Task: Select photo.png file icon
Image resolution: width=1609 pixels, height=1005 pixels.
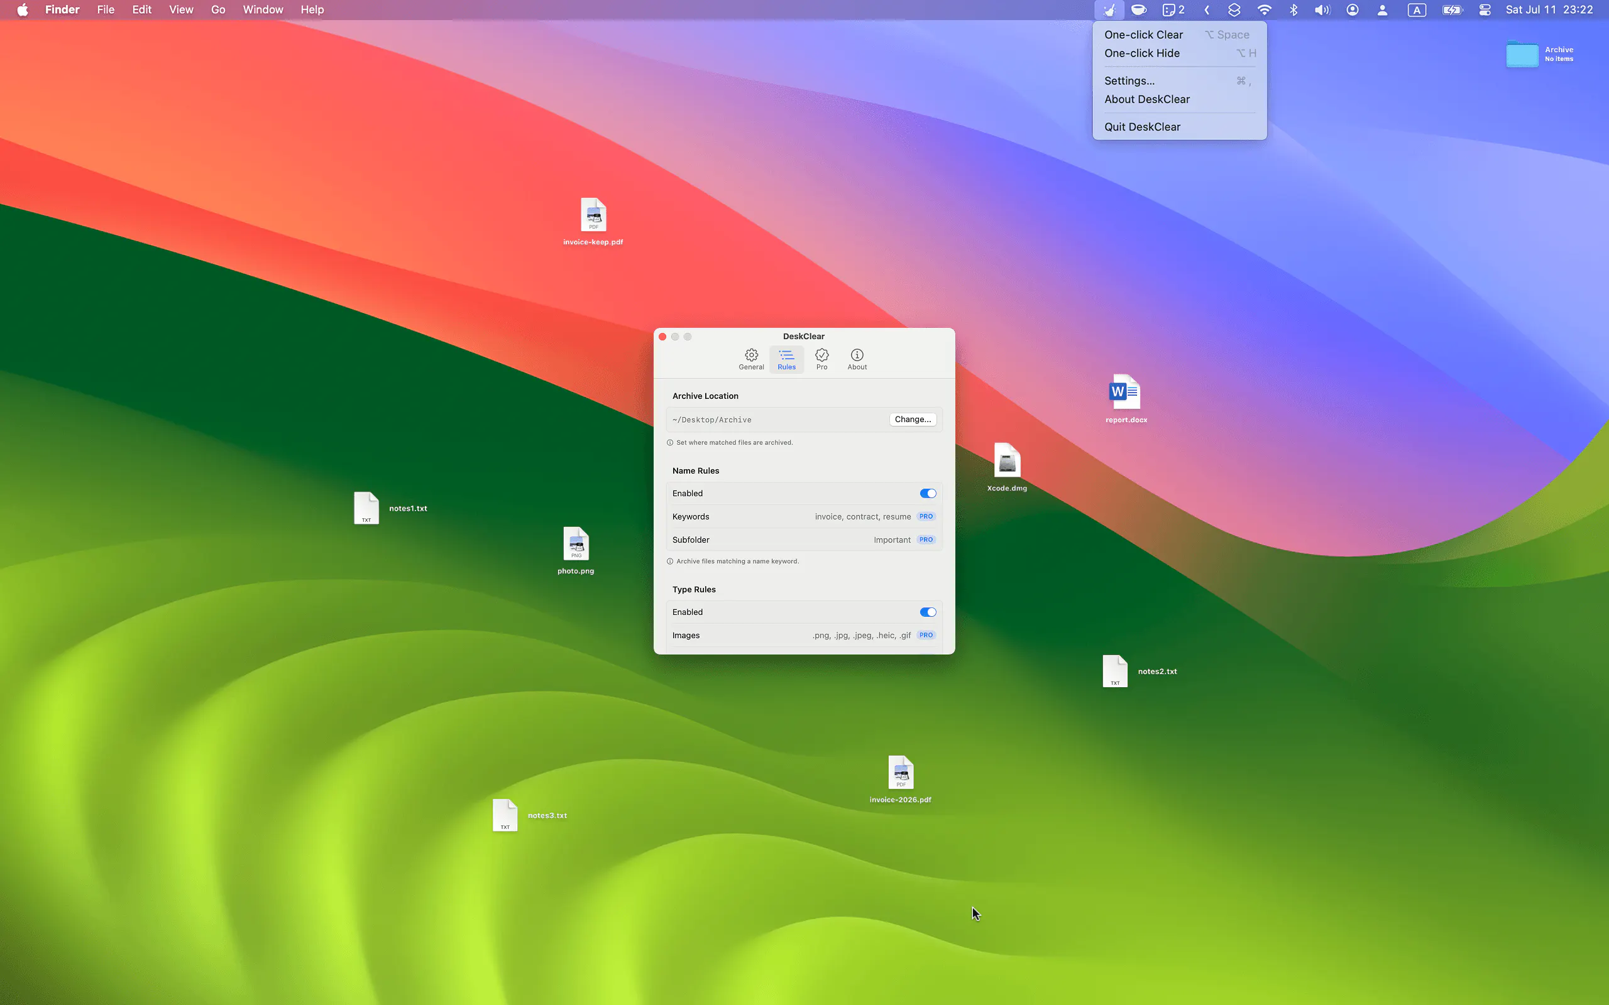Action: click(576, 544)
